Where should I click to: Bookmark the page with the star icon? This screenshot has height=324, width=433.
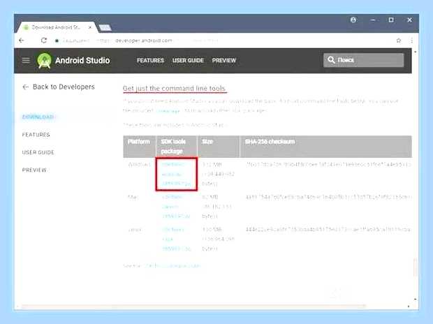[399, 40]
